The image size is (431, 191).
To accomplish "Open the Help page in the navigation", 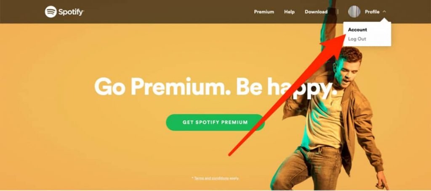I will pyautogui.click(x=289, y=12).
